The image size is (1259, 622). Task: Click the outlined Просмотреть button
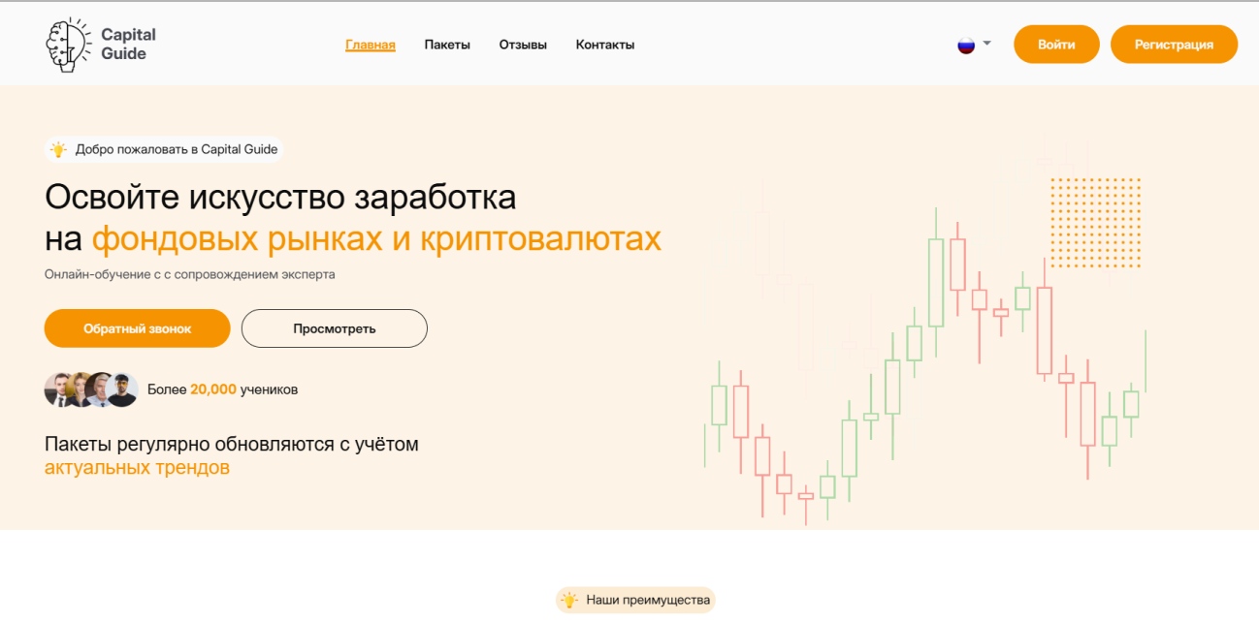point(335,328)
